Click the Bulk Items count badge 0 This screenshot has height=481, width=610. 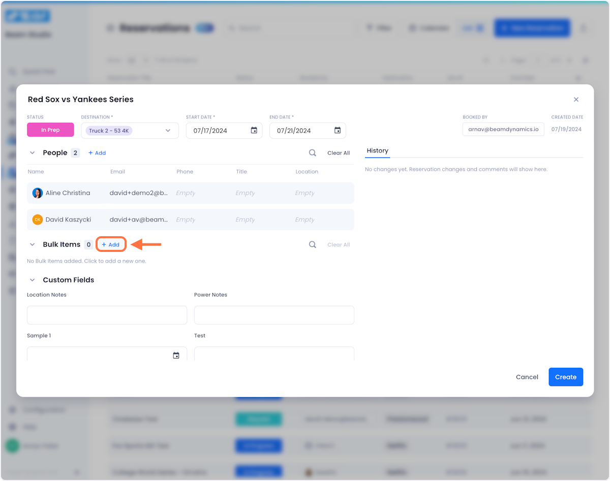[88, 245]
